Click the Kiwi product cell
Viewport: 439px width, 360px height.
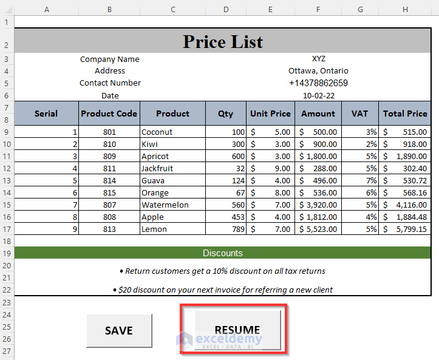(172, 144)
